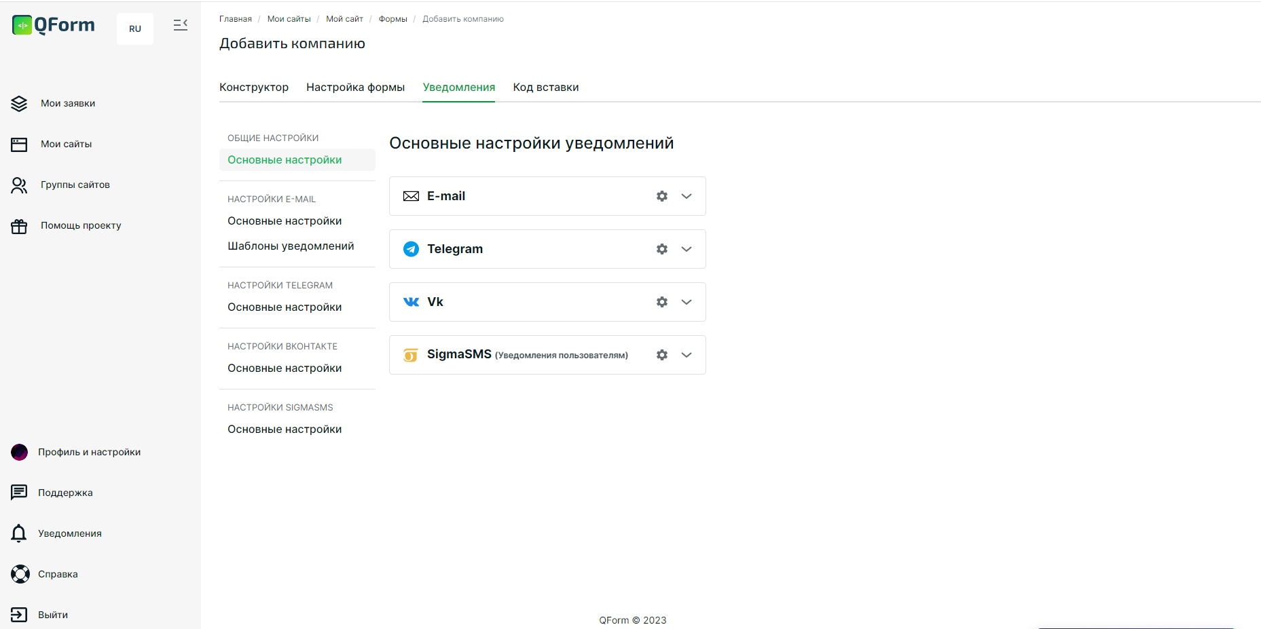The height and width of the screenshot is (629, 1261).
Task: Switch to the Настройка формы tab
Action: tap(355, 88)
